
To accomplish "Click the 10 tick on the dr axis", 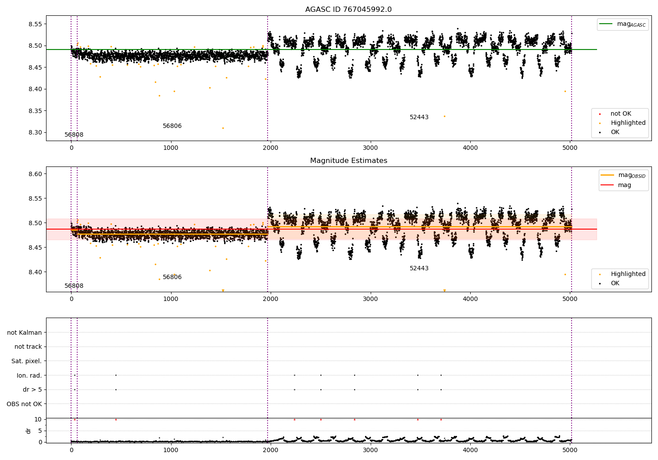I will [x=38, y=419].
